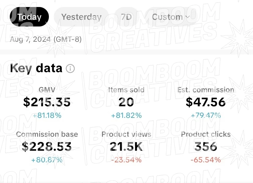Switch to the Yesterday tab
Screen dimensions: 253x183
coord(81,17)
